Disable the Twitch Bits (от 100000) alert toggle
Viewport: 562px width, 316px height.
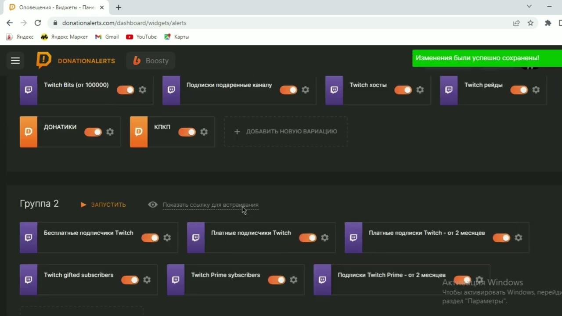click(x=126, y=90)
